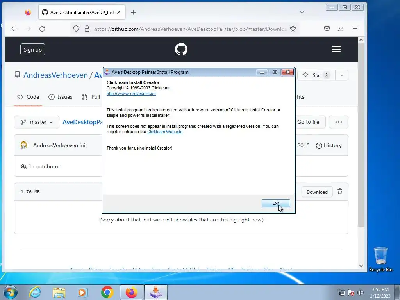Bookmark this page with star icon
Viewport: 400px width, 300px height.
coord(293,29)
